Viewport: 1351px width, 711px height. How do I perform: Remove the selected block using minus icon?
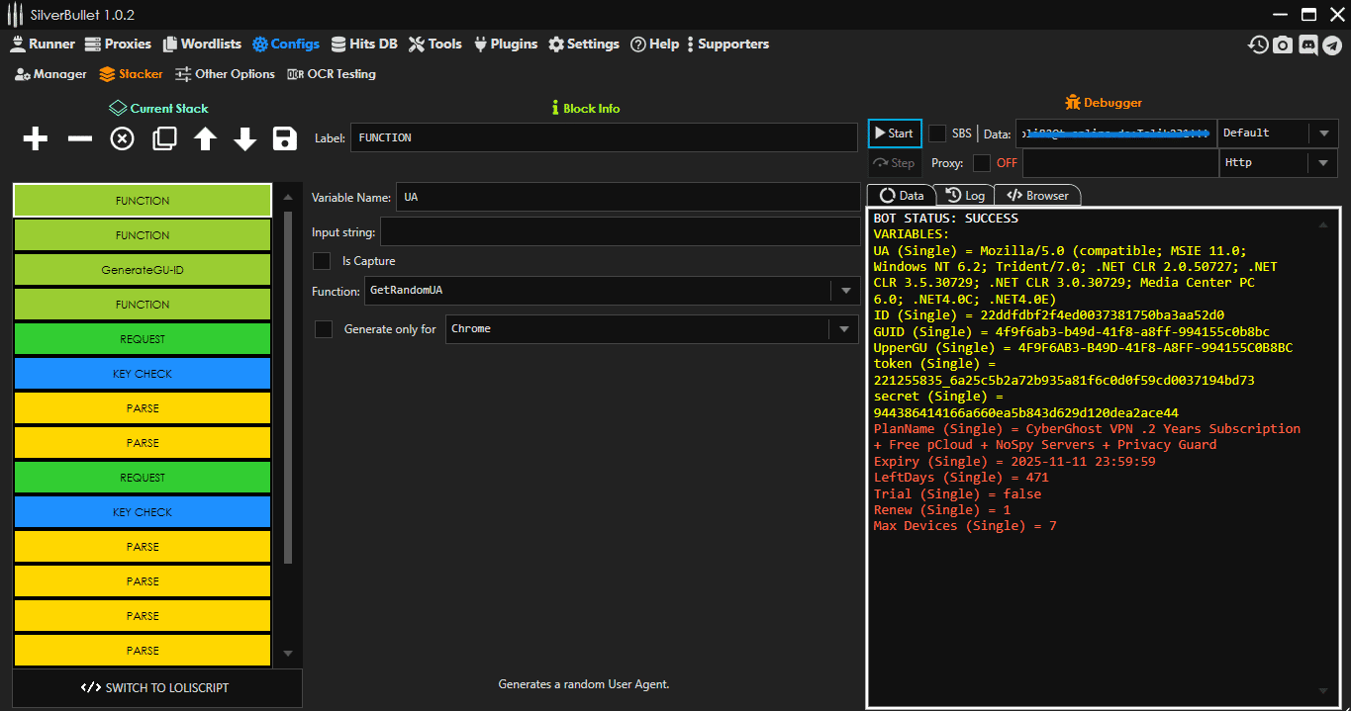(x=78, y=138)
